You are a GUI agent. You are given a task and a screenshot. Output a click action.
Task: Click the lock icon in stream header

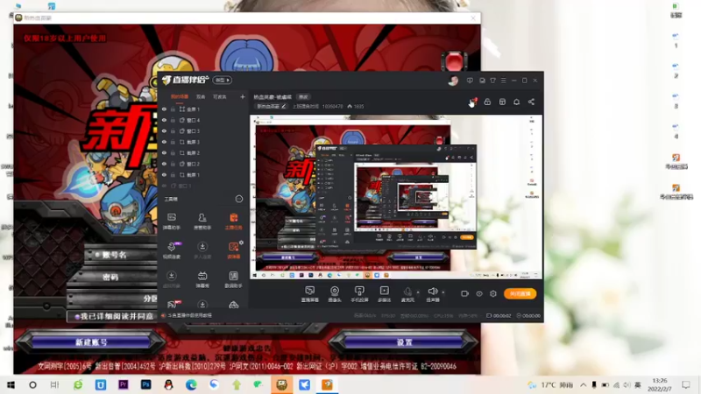pyautogui.click(x=487, y=102)
